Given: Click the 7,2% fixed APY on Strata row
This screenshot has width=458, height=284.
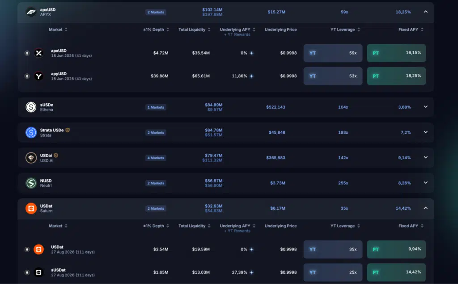Looking at the screenshot, I should tap(406, 133).
